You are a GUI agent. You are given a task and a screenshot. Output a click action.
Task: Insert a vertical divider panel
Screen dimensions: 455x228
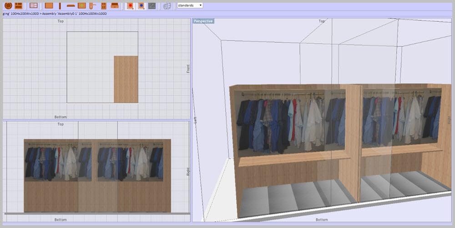[x=60, y=5]
